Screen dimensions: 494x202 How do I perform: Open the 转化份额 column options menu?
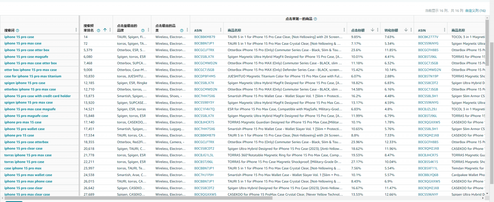click(411, 30)
